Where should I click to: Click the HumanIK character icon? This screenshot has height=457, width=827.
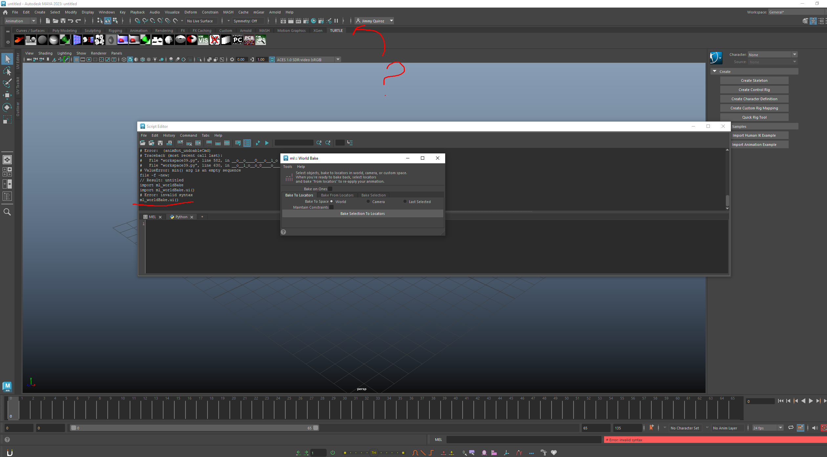716,58
